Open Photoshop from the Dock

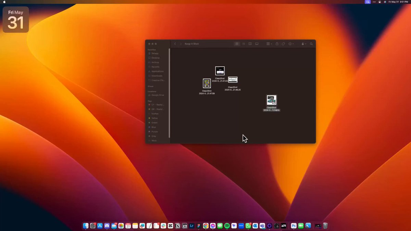pos(294,226)
